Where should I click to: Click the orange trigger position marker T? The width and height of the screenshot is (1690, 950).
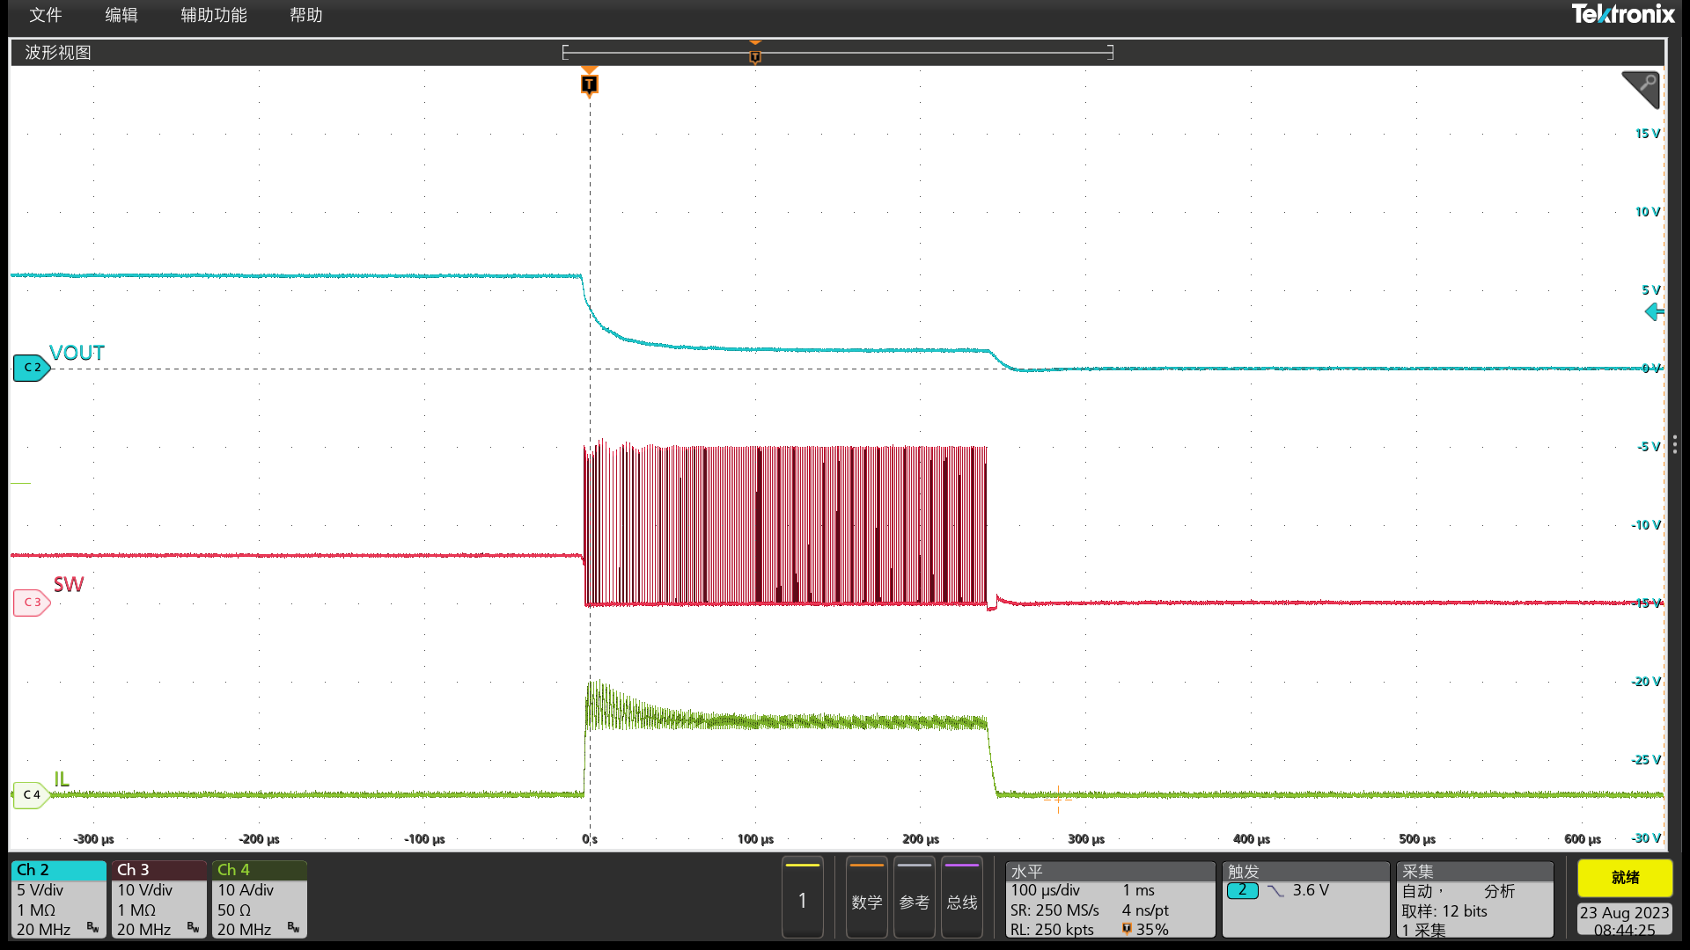tap(590, 84)
